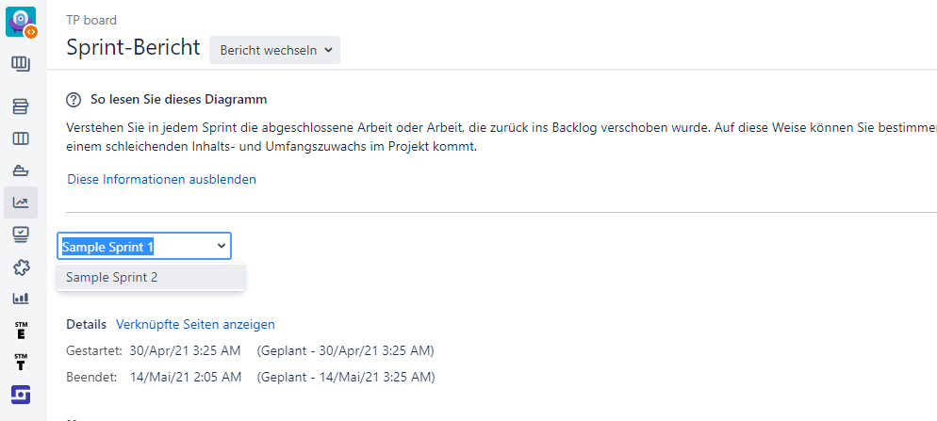
Task: Click the TP board breadcrumb
Action: click(x=91, y=21)
